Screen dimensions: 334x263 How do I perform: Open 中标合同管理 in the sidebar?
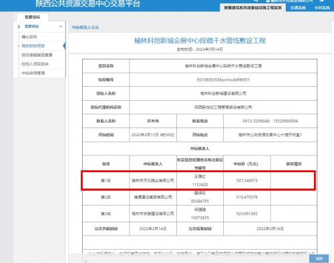tap(33, 73)
